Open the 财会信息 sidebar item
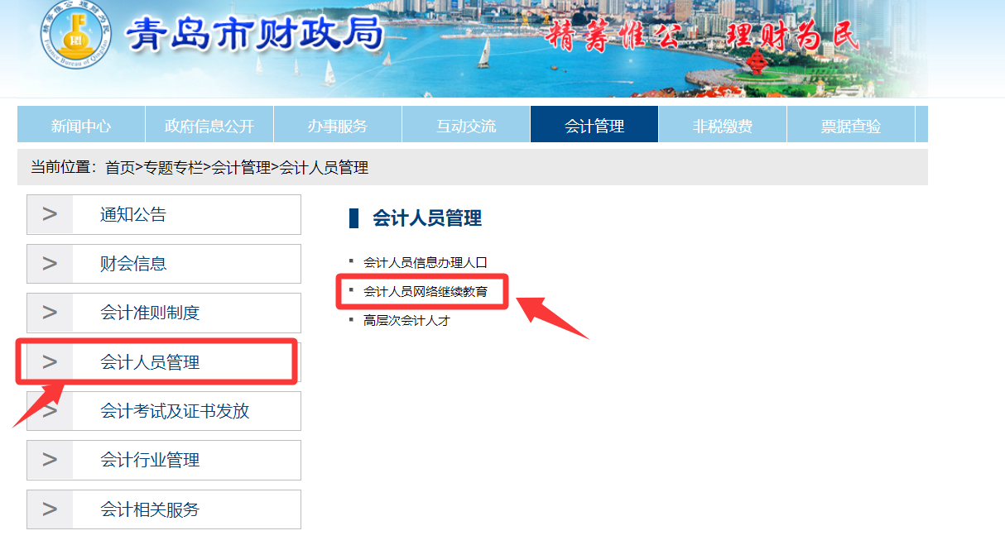The height and width of the screenshot is (545, 1005). pyautogui.click(x=164, y=264)
